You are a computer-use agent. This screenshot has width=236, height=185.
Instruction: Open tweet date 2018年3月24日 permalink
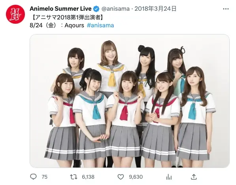coord(155,9)
